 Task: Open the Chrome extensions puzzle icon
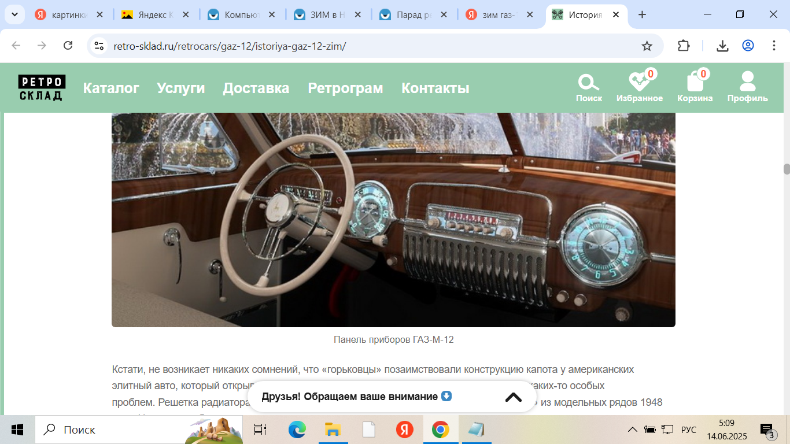[684, 46]
